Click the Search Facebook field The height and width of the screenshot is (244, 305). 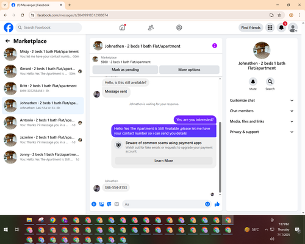pos(49,27)
